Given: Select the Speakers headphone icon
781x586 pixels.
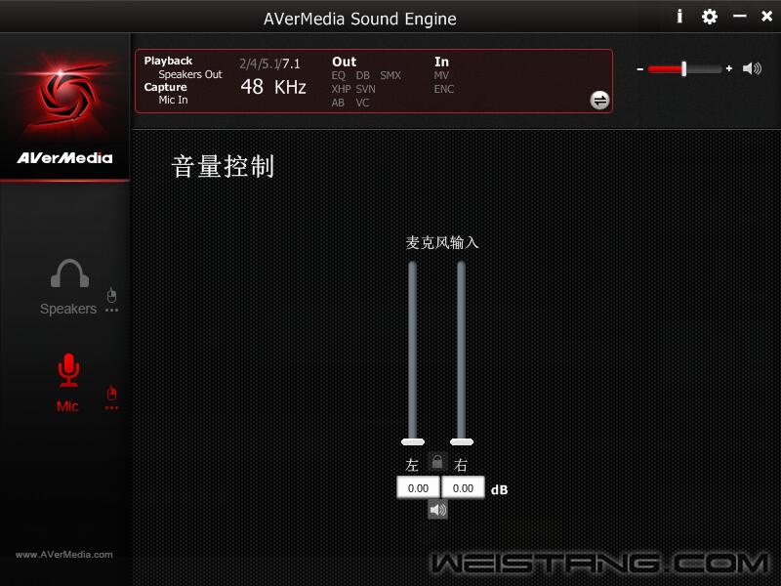Looking at the screenshot, I should click(69, 273).
